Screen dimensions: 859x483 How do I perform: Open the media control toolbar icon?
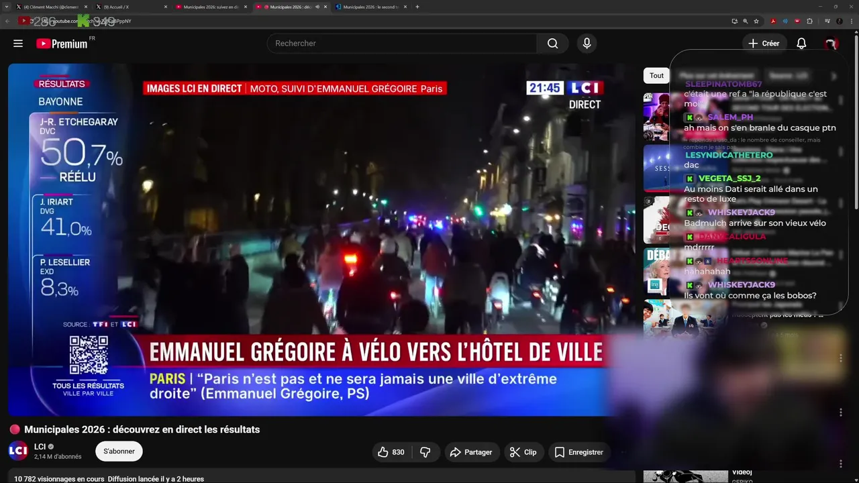tap(827, 21)
